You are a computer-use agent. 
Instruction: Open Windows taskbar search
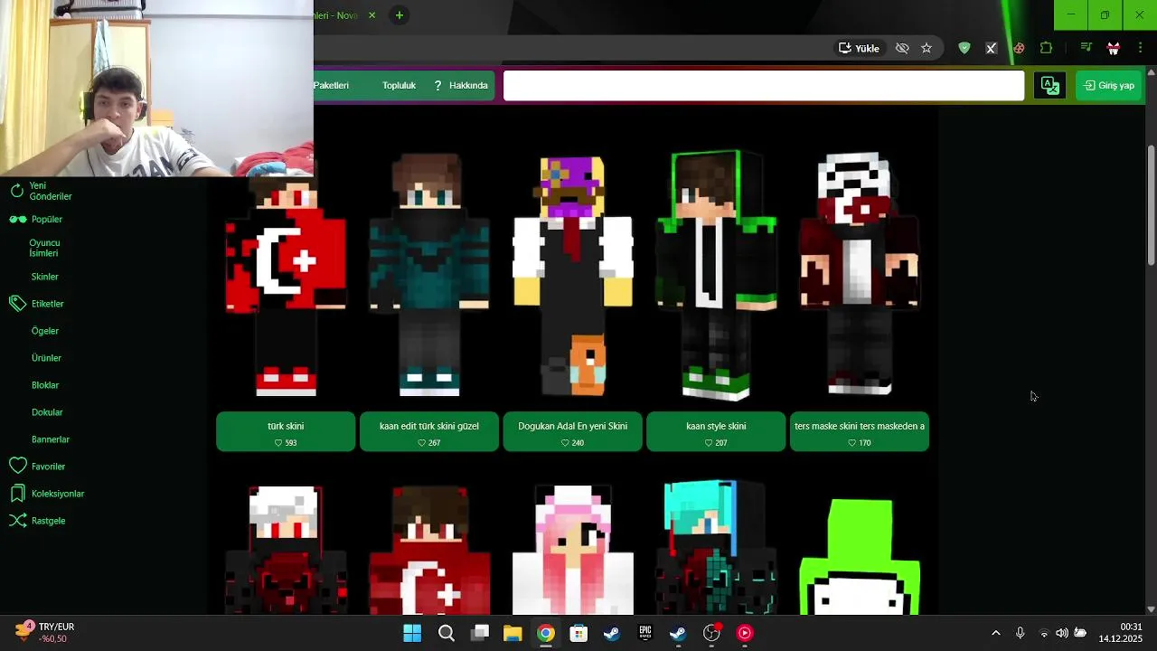tap(446, 633)
